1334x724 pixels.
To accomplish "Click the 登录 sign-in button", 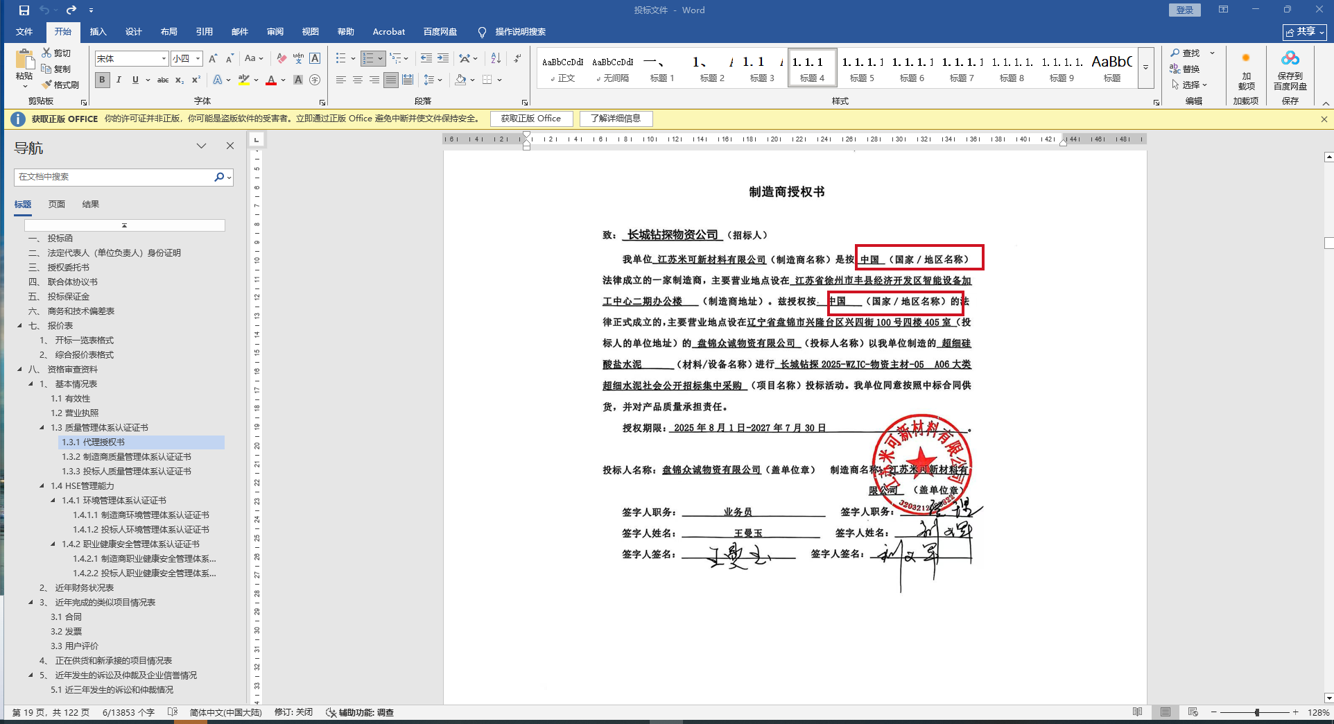I will click(x=1185, y=10).
